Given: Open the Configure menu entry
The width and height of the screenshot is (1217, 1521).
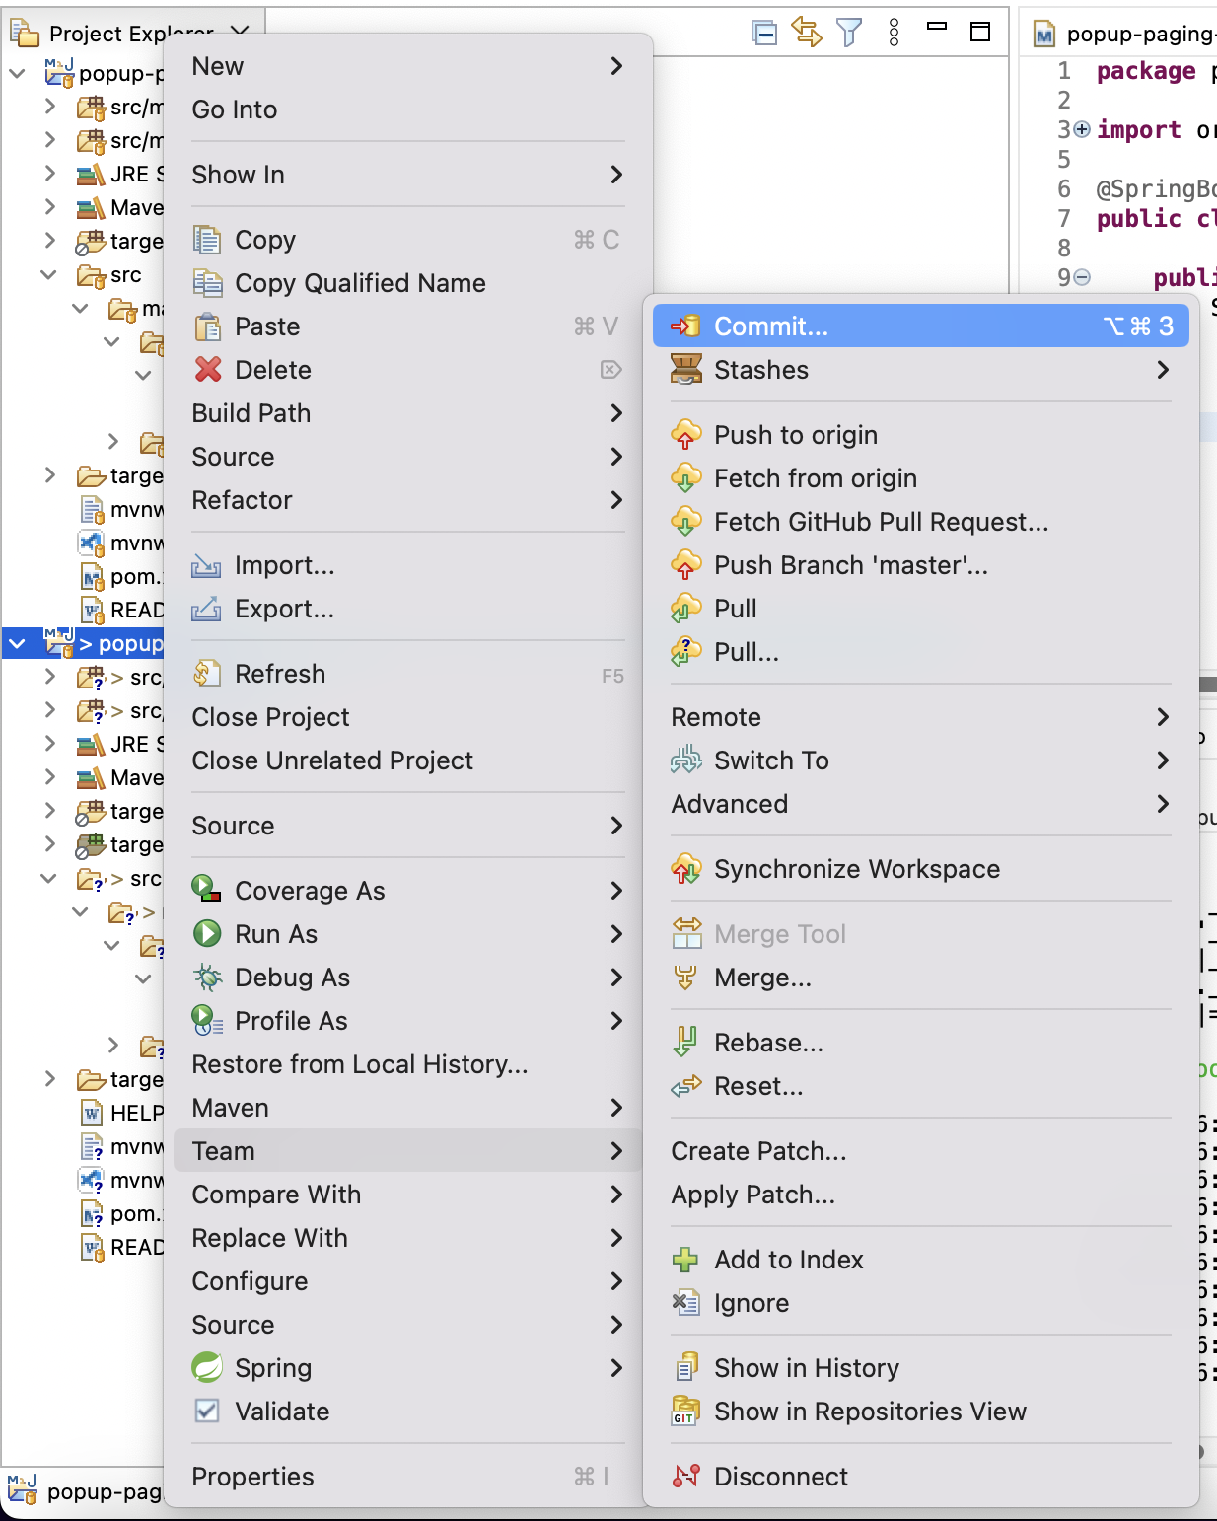Looking at the screenshot, I should click(407, 1281).
